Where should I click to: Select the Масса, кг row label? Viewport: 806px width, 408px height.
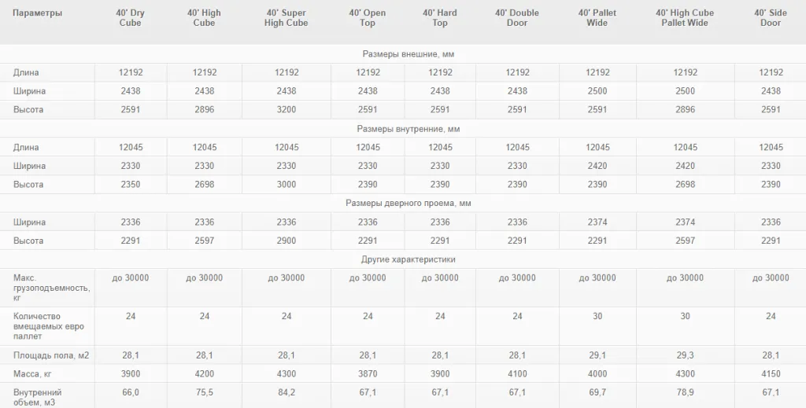31,373
